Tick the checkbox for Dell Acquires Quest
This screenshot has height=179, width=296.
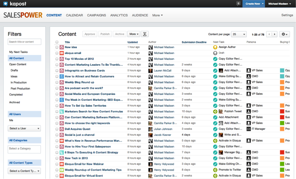coord(57,129)
